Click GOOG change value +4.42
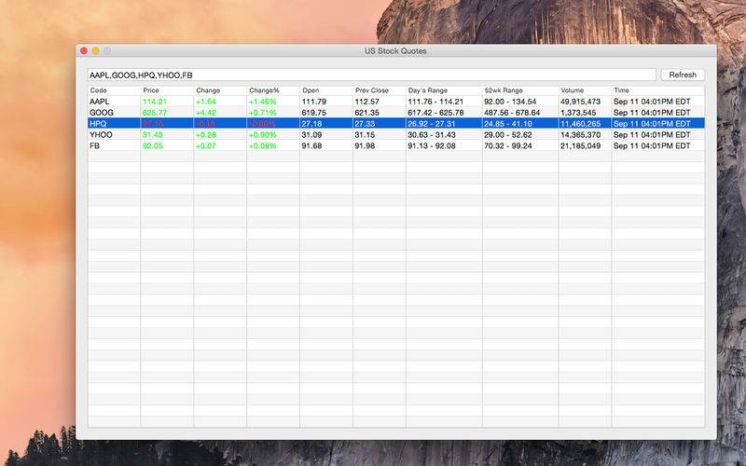Screen dimensions: 746x466 [x=206, y=113]
